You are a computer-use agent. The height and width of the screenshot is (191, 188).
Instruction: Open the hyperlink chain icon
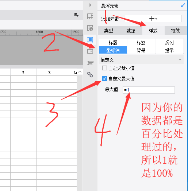(x=90, y=75)
